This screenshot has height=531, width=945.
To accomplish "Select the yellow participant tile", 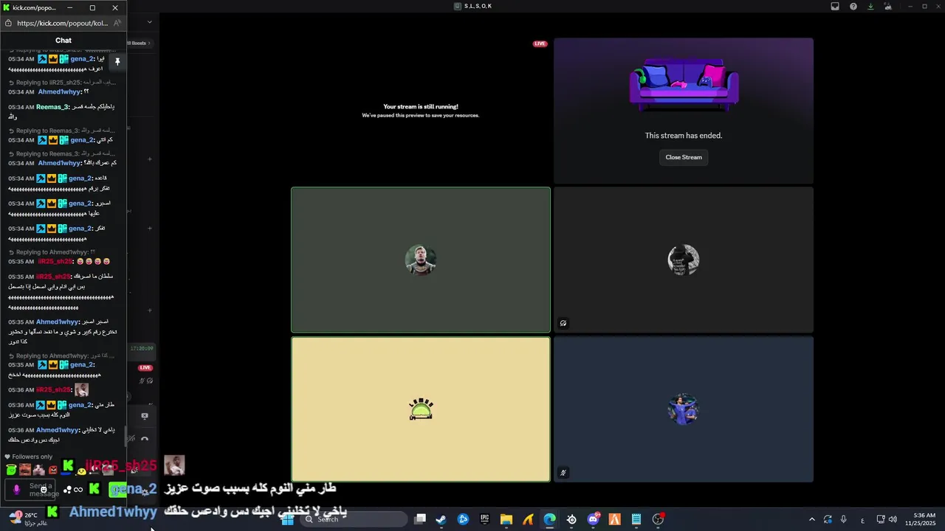I will [421, 409].
